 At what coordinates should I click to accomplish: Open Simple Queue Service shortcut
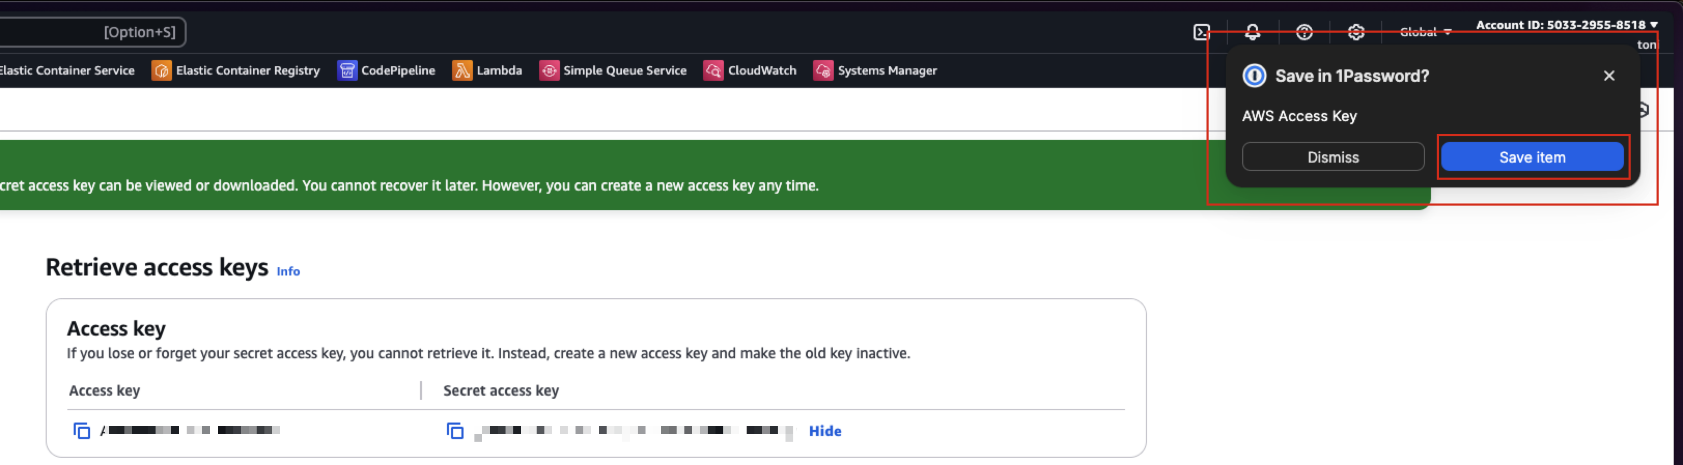tap(612, 70)
